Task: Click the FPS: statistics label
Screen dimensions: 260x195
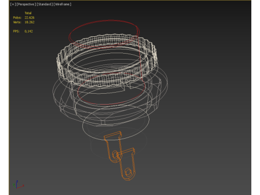Action: pyautogui.click(x=16, y=31)
